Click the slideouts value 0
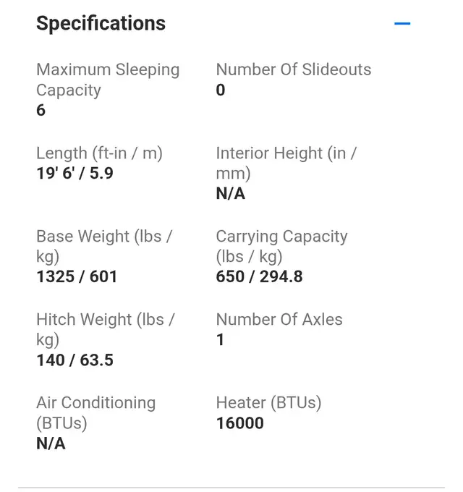463x492 pixels. pos(221,90)
